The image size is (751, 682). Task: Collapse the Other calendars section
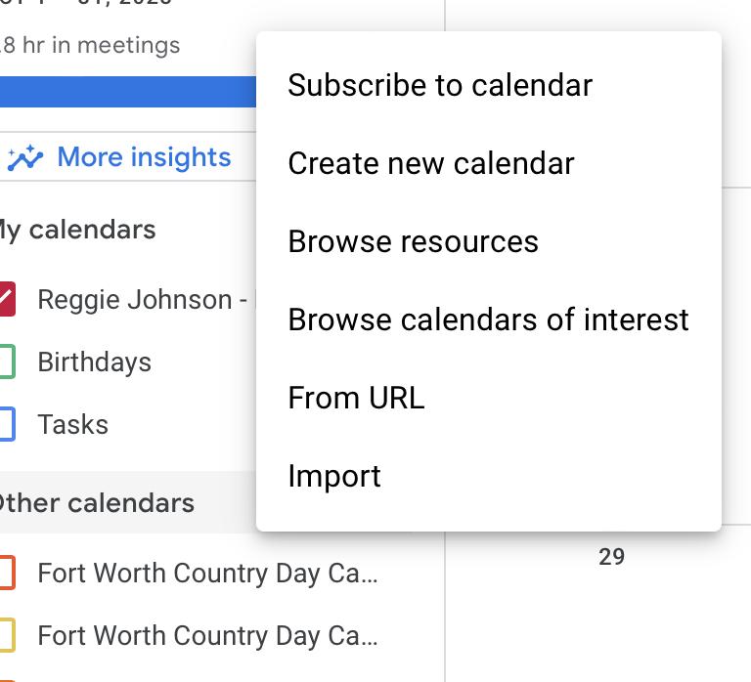pyautogui.click(x=98, y=503)
